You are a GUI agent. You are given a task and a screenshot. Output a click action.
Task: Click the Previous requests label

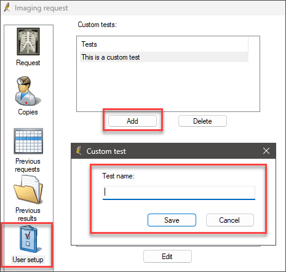pyautogui.click(x=28, y=166)
